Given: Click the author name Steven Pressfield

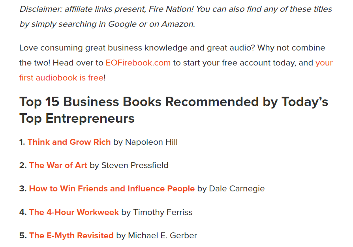Looking at the screenshot, I should coord(135,165).
